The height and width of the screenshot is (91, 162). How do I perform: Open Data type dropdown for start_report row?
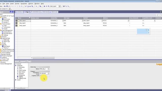[x=83, y=21]
